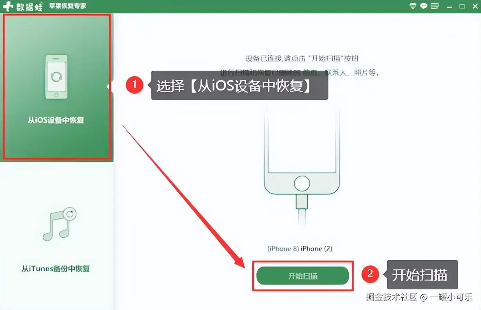Viewport: 481px width, 310px height.
Task: Click the green cross app logo
Action: click(x=8, y=6)
